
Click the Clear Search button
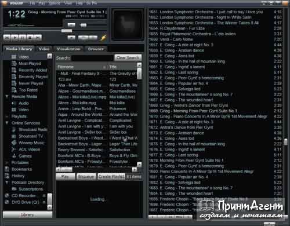point(128,58)
